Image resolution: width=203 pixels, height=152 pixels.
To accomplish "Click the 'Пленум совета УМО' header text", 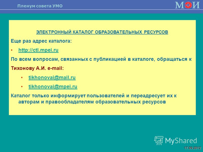I will [40, 6].
